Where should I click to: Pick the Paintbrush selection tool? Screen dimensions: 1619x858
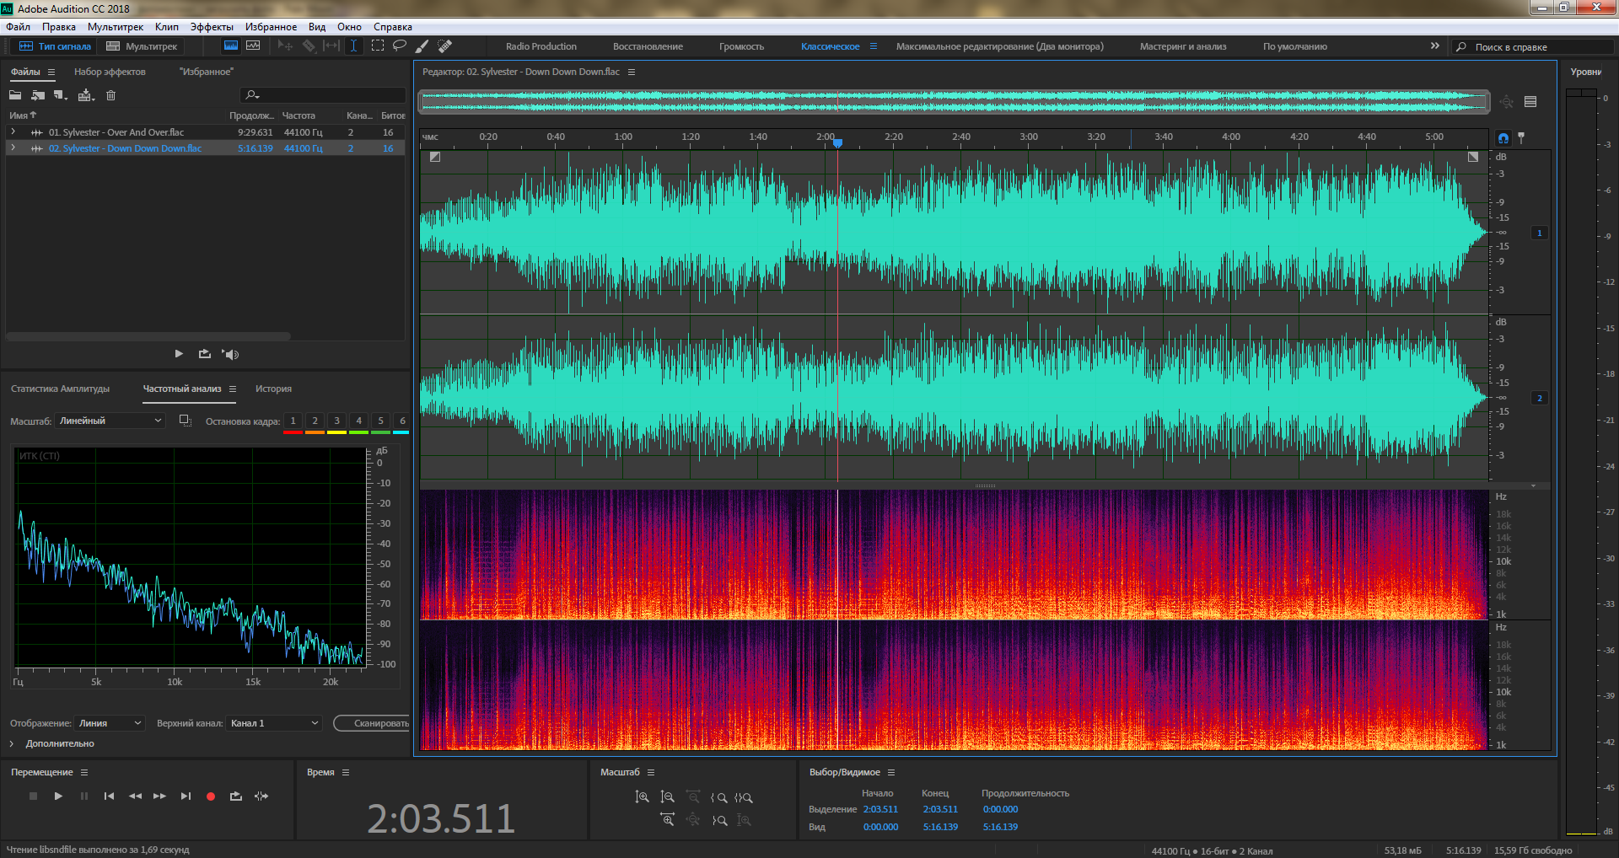pyautogui.click(x=422, y=46)
